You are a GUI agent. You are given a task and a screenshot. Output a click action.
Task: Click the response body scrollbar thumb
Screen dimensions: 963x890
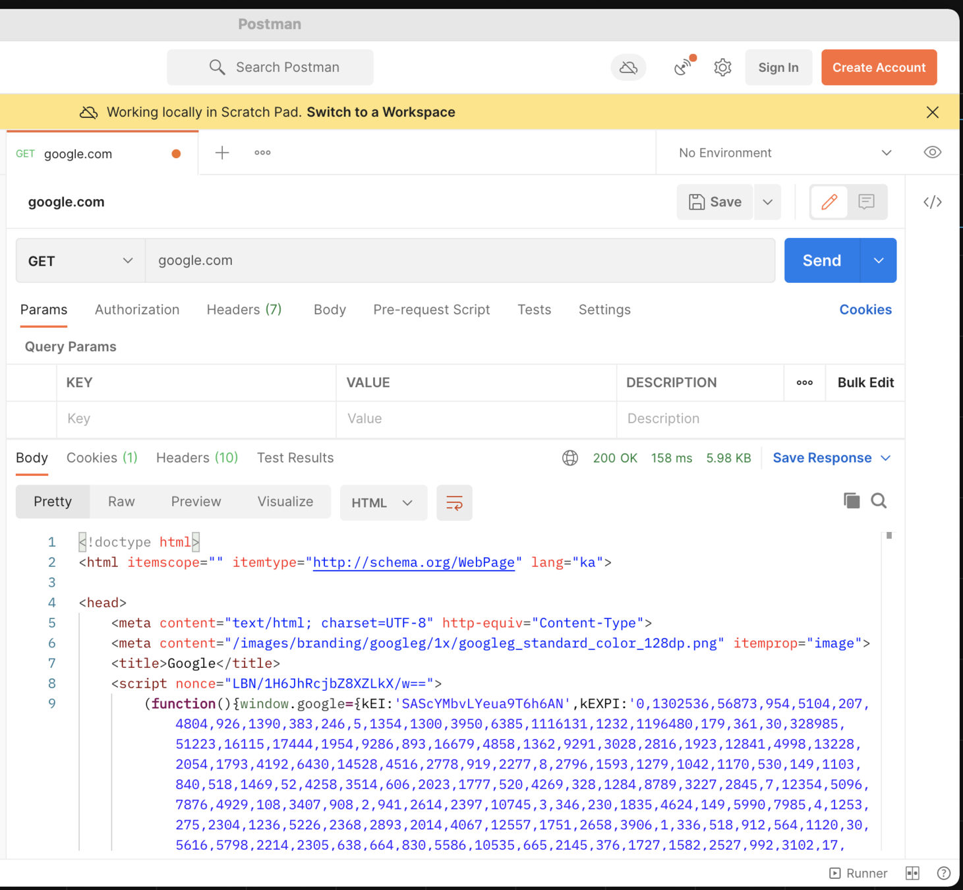pyautogui.click(x=889, y=535)
